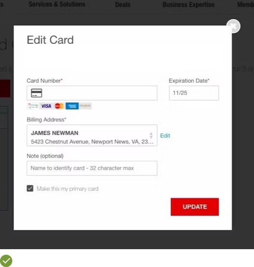Click the green checkmark icon at bottom left
Viewport: 254px width, 267px height.
tap(6, 261)
